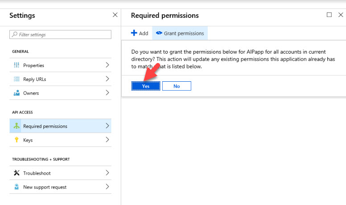346x205 pixels.
Task: Click the Reply URLs list icon
Action: (x=16, y=79)
